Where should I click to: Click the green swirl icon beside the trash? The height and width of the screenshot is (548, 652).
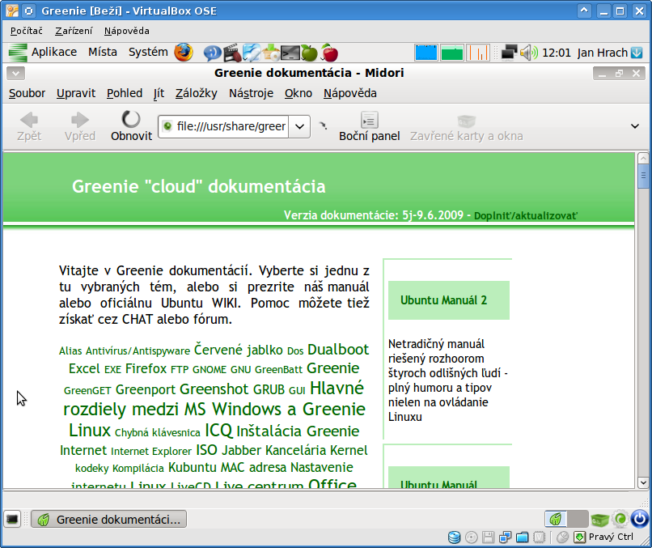[x=620, y=519]
